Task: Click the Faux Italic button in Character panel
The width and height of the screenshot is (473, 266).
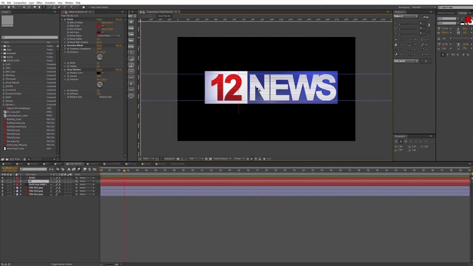Action: [x=448, y=55]
